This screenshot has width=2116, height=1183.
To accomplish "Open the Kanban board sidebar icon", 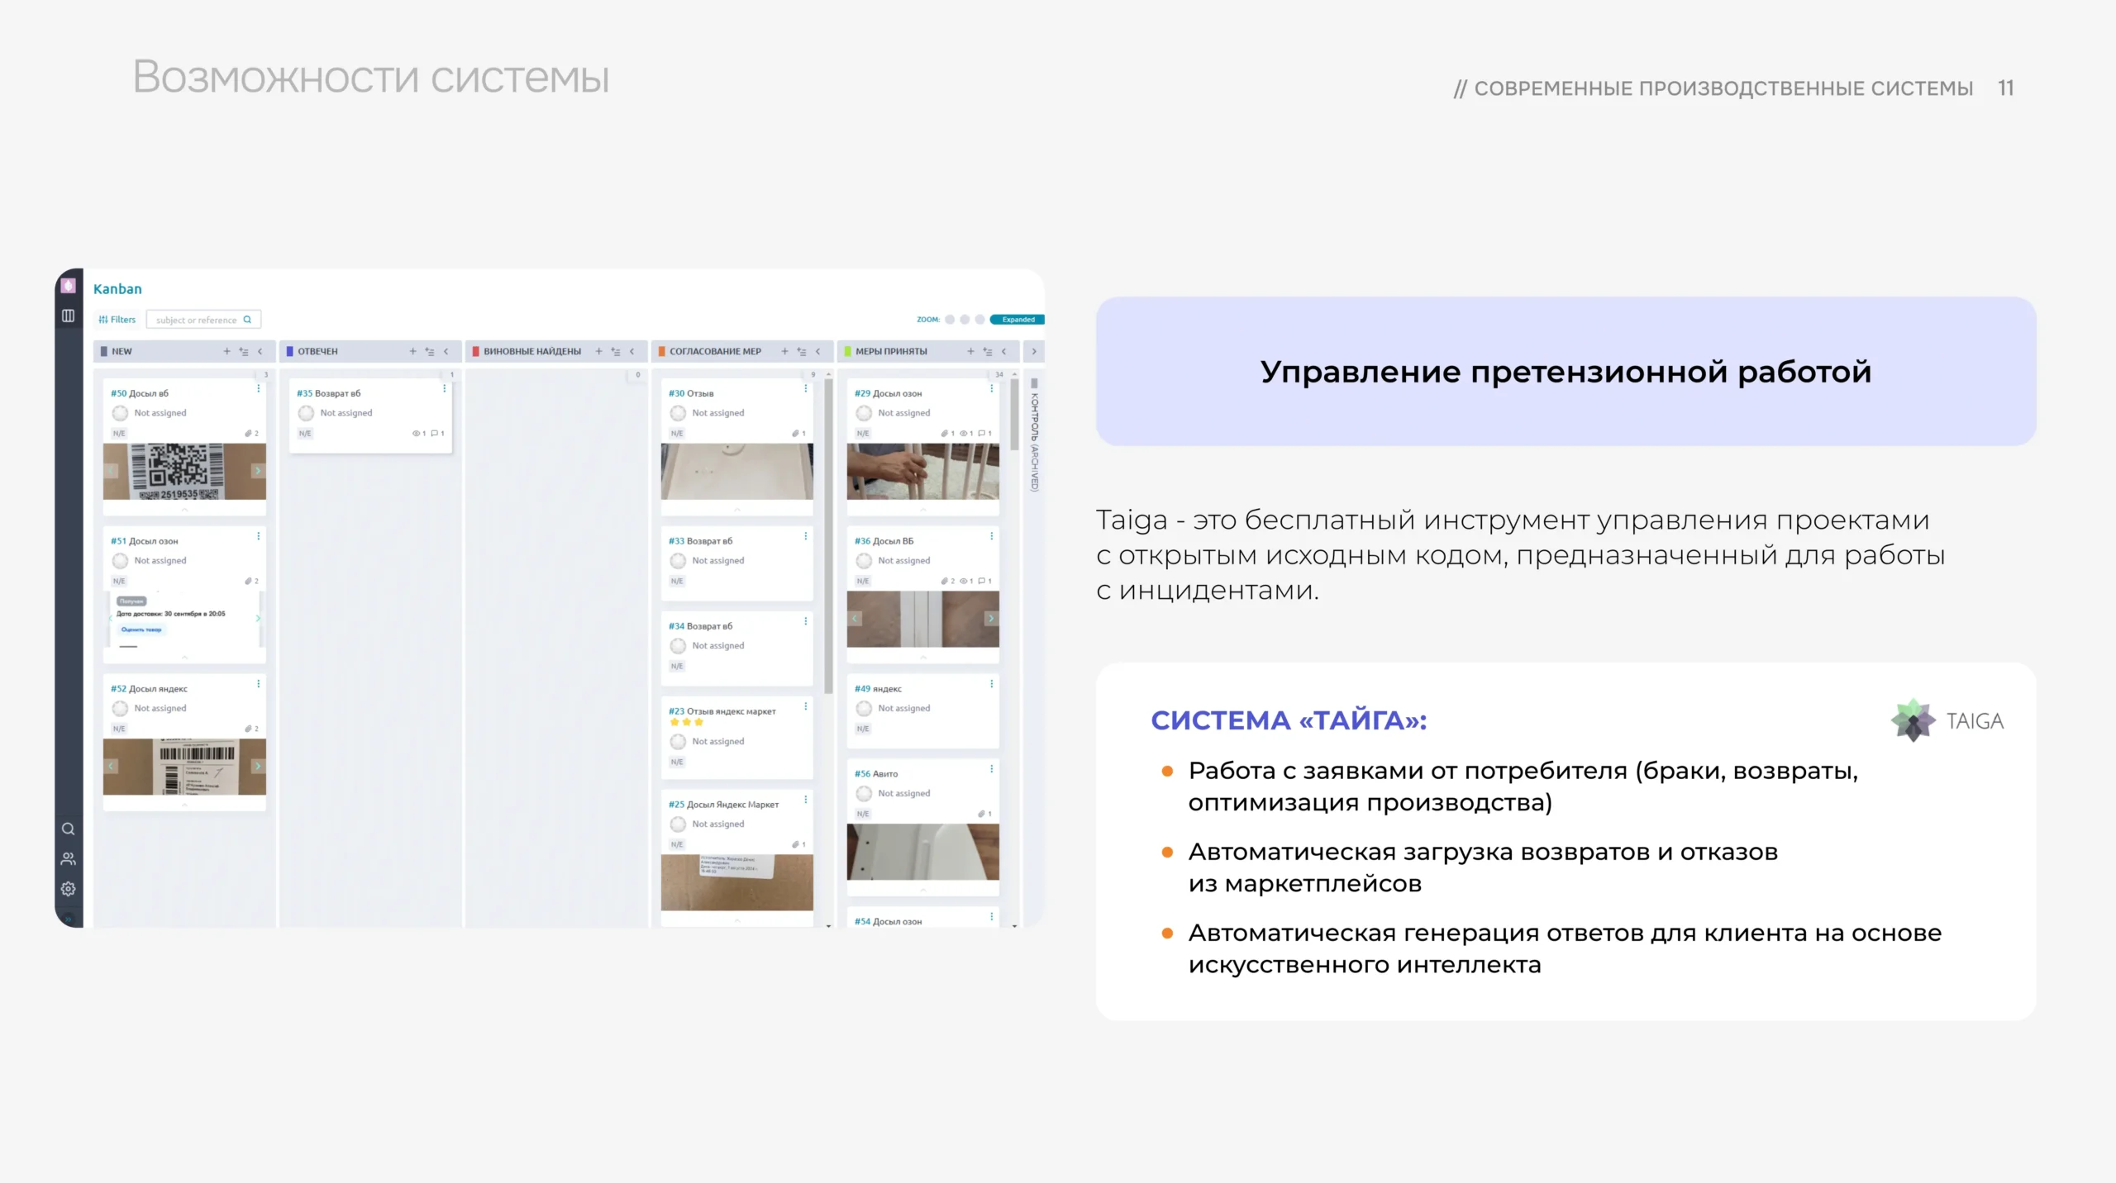I will 68,316.
